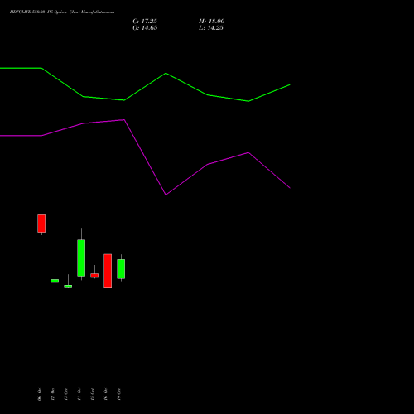Click the leftmost date label on the axis
The image size is (414, 414).
39,394
